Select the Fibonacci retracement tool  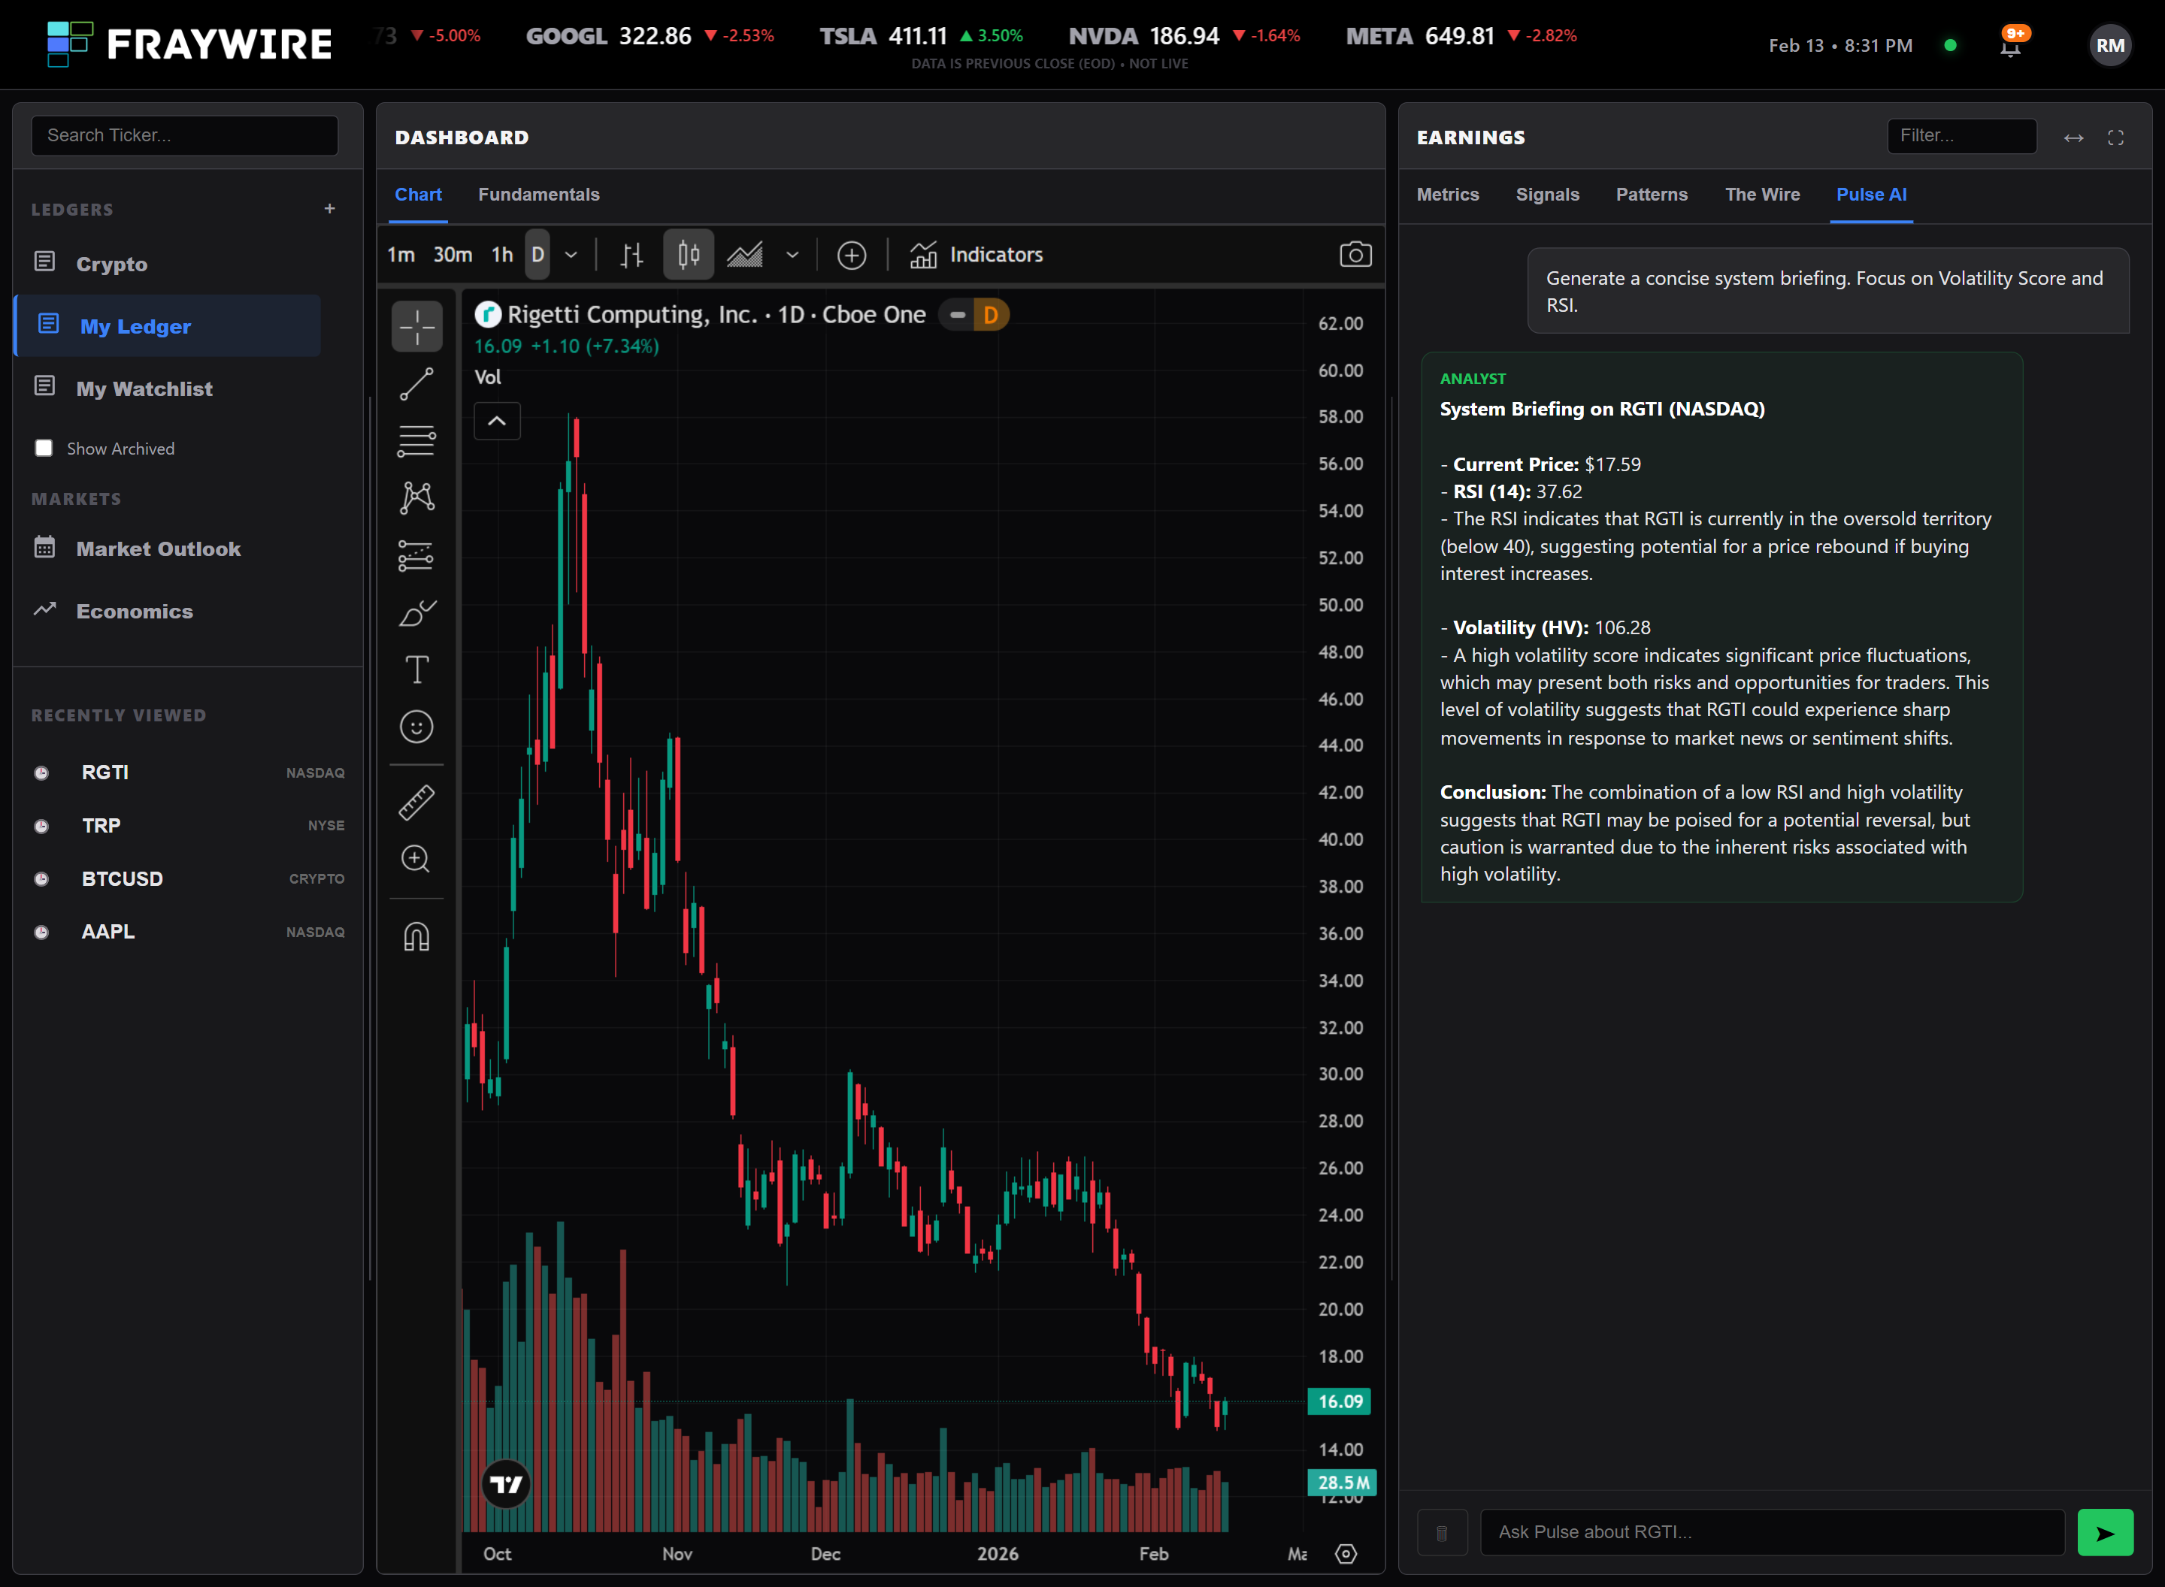[x=416, y=441]
